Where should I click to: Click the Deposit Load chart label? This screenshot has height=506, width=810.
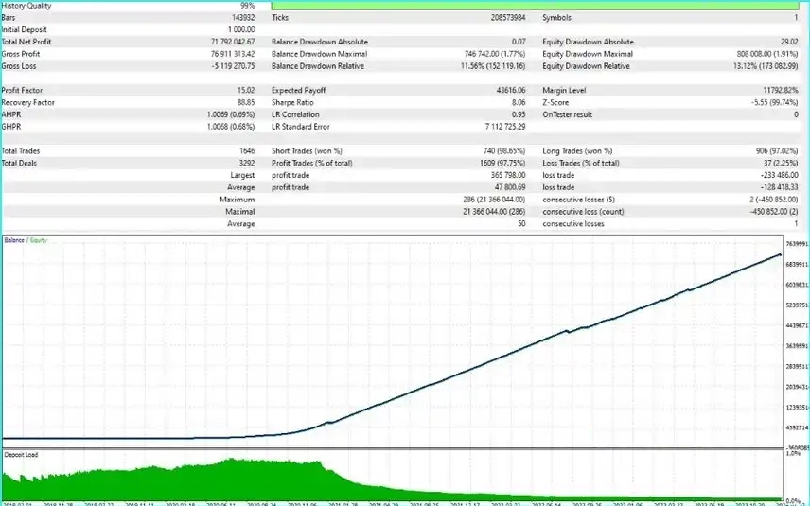coord(21,455)
